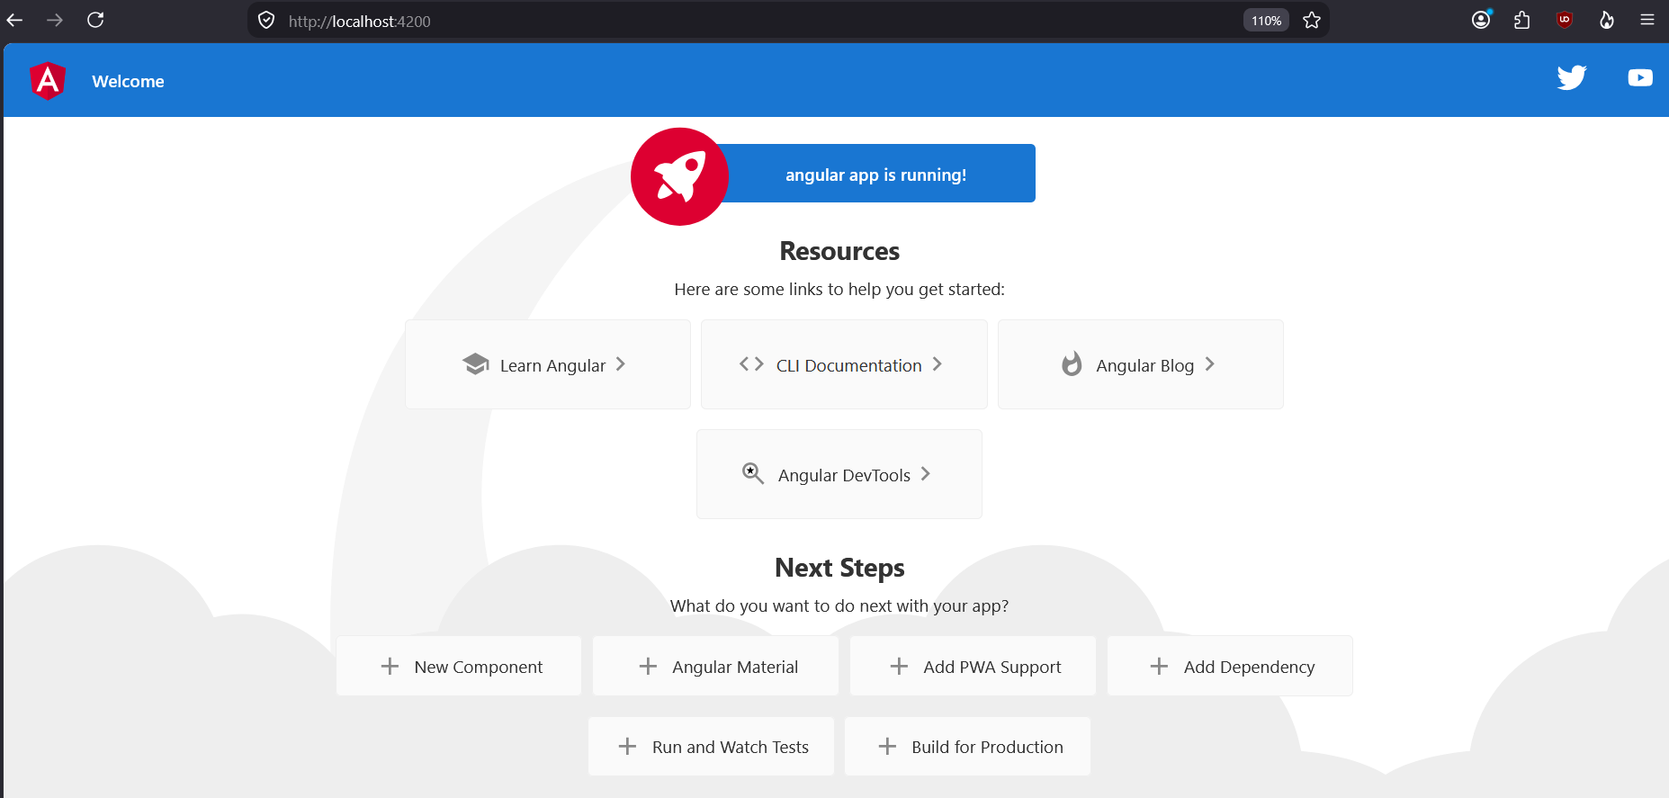1669x798 pixels.
Task: Click the flame icon in browser toolbar
Action: tap(1607, 20)
